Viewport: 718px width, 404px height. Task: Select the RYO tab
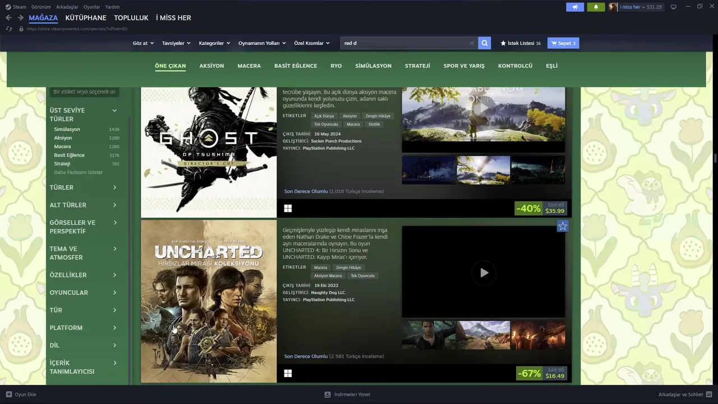[x=336, y=66]
